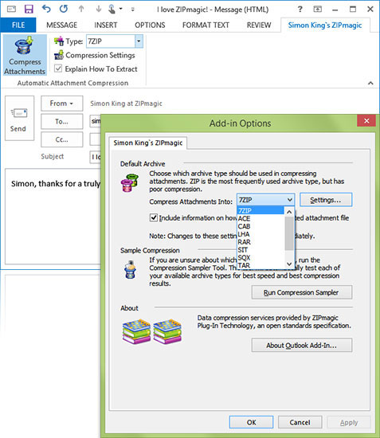Click the archive Type icon in ribbon

point(59,41)
